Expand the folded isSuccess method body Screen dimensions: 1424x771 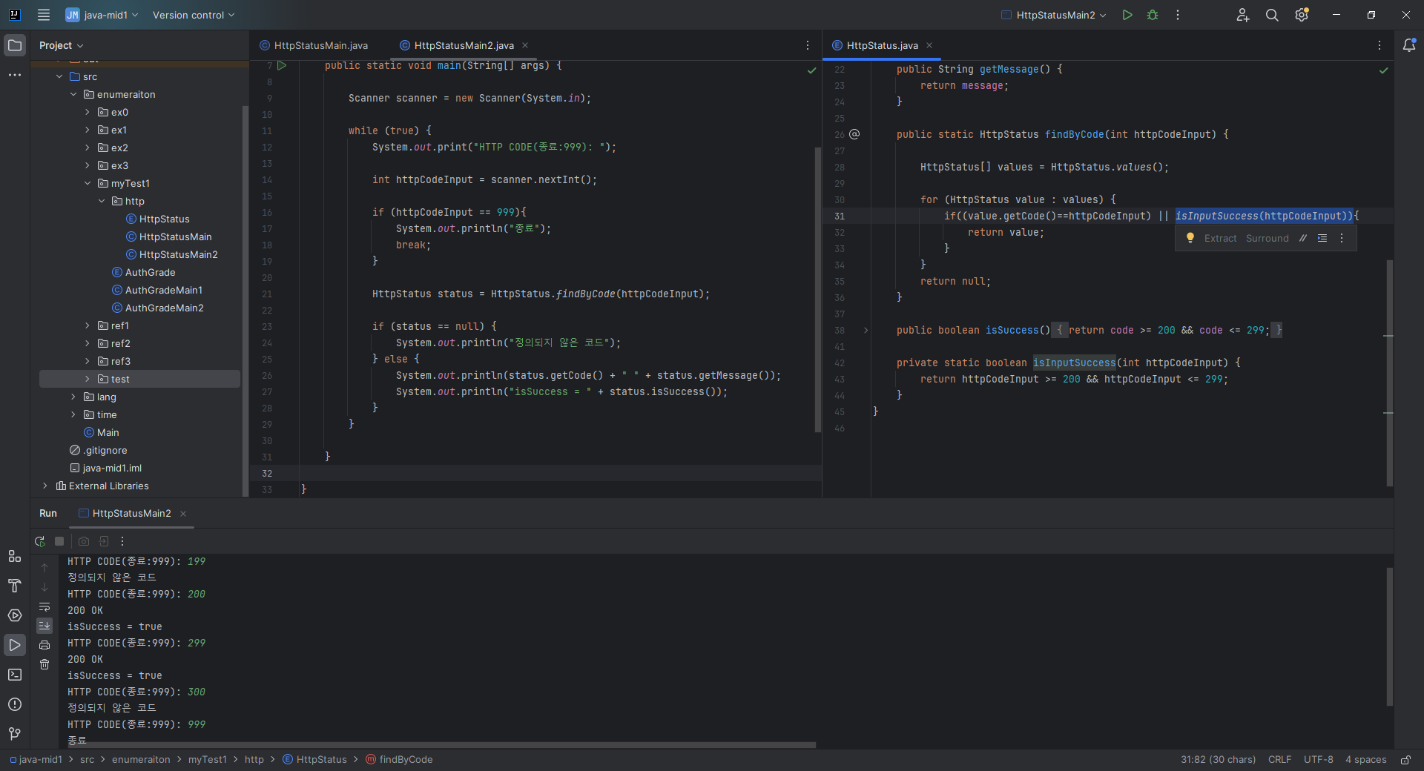tap(866, 330)
